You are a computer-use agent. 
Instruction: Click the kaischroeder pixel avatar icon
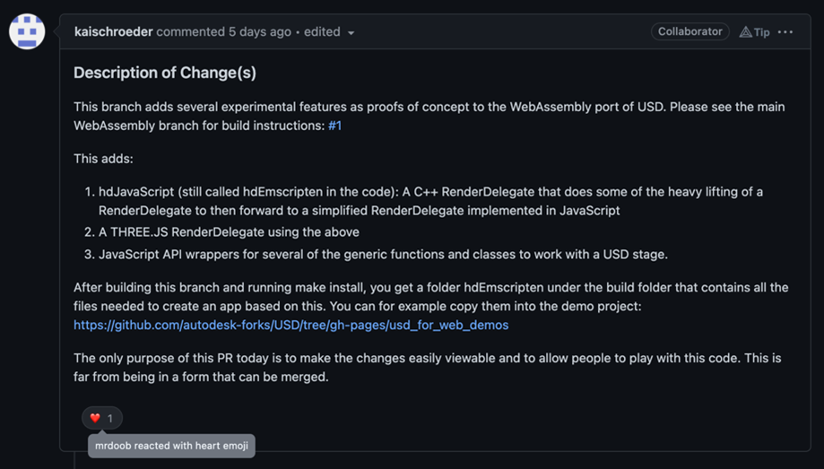(x=27, y=32)
